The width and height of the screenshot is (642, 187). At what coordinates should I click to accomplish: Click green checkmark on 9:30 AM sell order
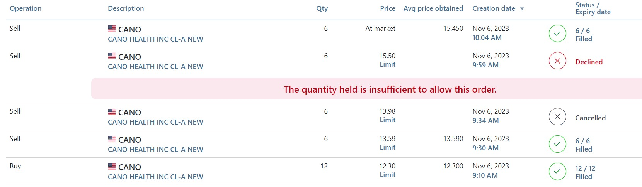(x=557, y=144)
